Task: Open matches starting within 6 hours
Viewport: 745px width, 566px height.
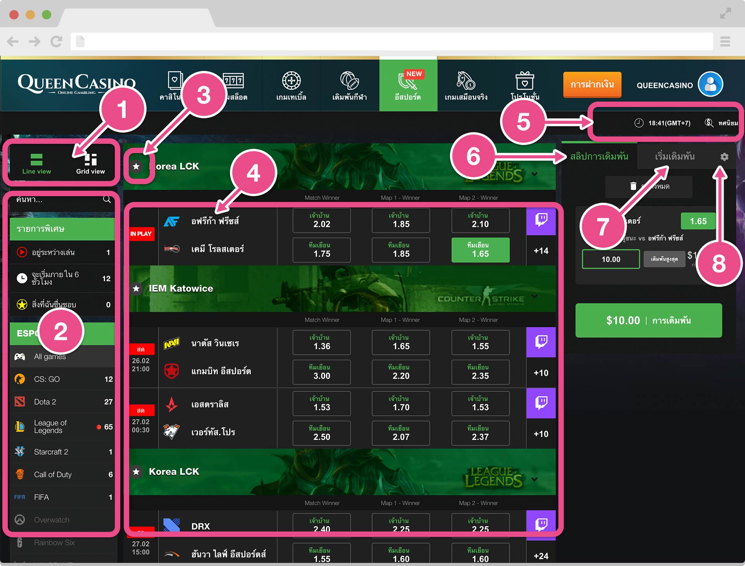Action: tap(62, 278)
